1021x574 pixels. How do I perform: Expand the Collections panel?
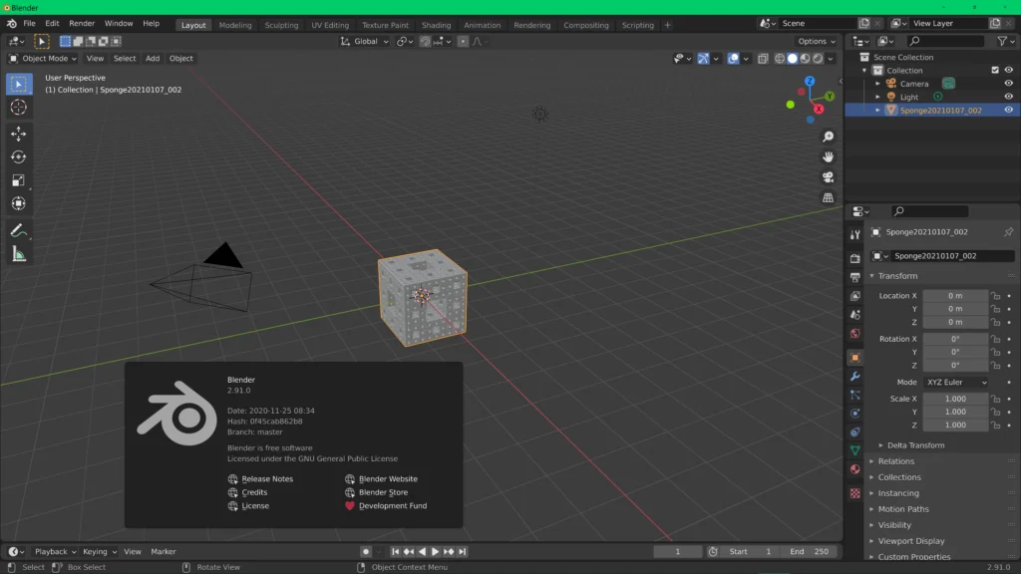click(898, 477)
